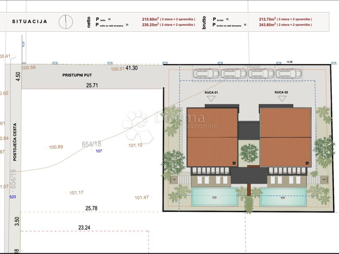The height and width of the screenshot is (254, 339).
Task: Select the tree in the central courtyard
Action: 249,153
